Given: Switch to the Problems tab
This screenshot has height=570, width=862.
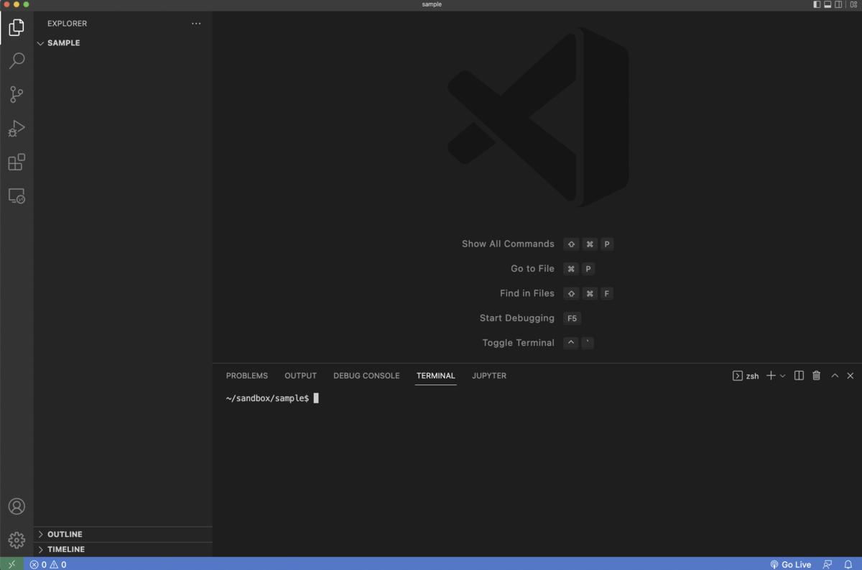Looking at the screenshot, I should pos(247,376).
